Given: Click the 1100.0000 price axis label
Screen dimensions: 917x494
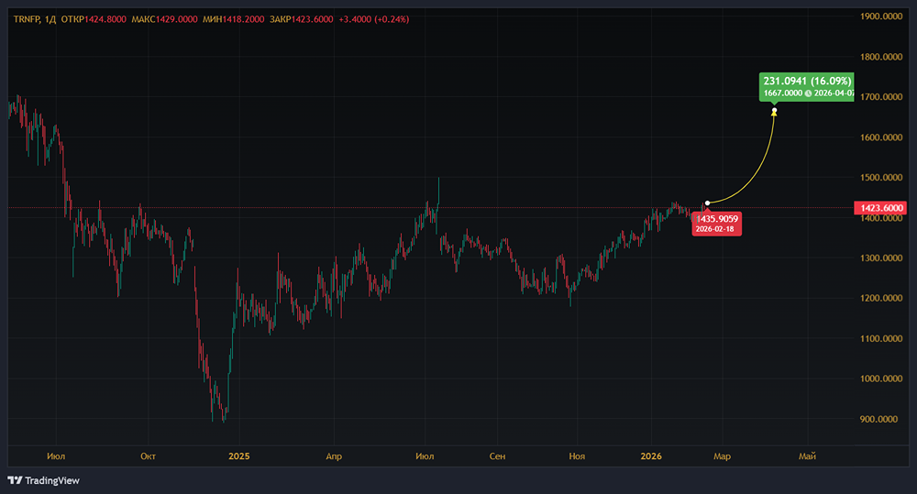Looking at the screenshot, I should click(x=881, y=338).
